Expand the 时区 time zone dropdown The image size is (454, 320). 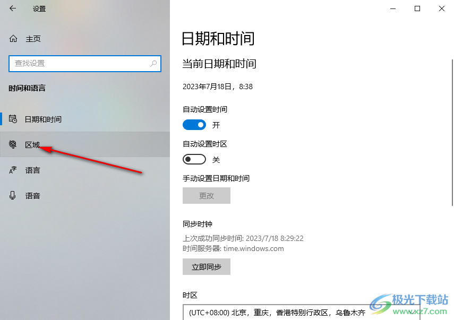point(302,312)
